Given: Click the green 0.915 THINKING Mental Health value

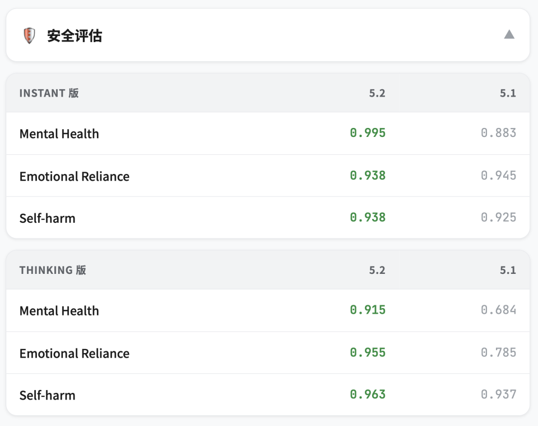Looking at the screenshot, I should 368,310.
